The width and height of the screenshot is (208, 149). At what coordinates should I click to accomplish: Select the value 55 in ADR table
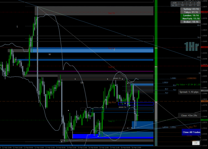[x=182, y=5]
